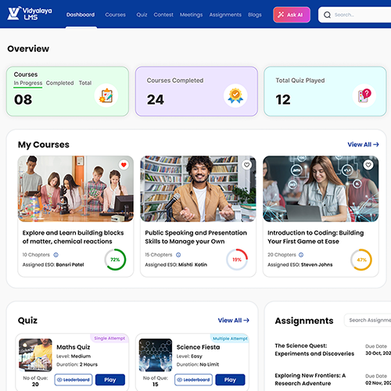This screenshot has width=391, height=391.
Task: Click the info icon beside 20 Chapters
Action: (x=301, y=255)
